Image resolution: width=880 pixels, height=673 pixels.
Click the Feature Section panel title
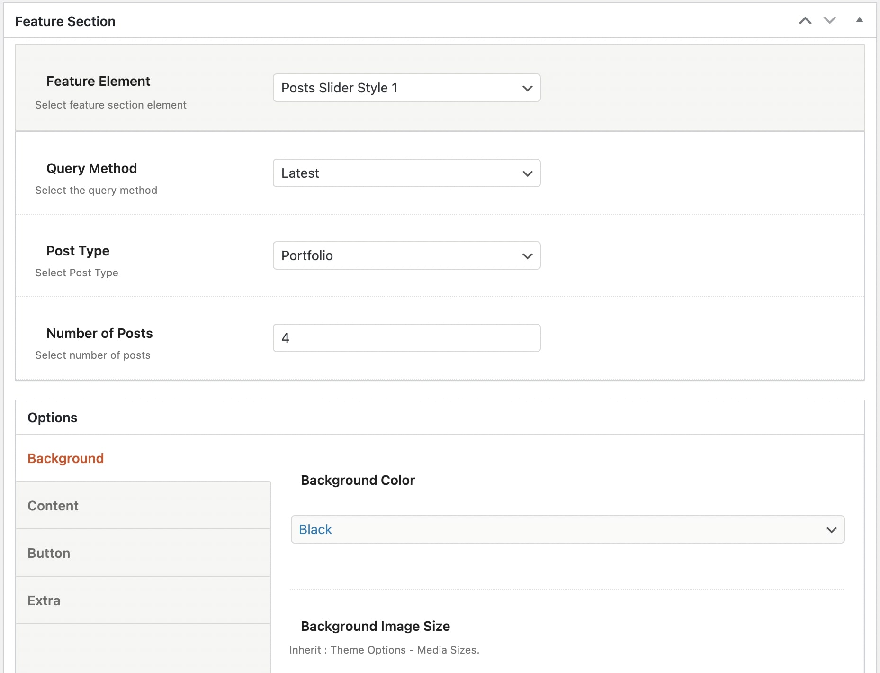65,21
